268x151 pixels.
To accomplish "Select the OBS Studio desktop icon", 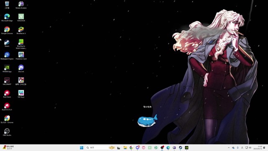I will [x=7, y=132].
